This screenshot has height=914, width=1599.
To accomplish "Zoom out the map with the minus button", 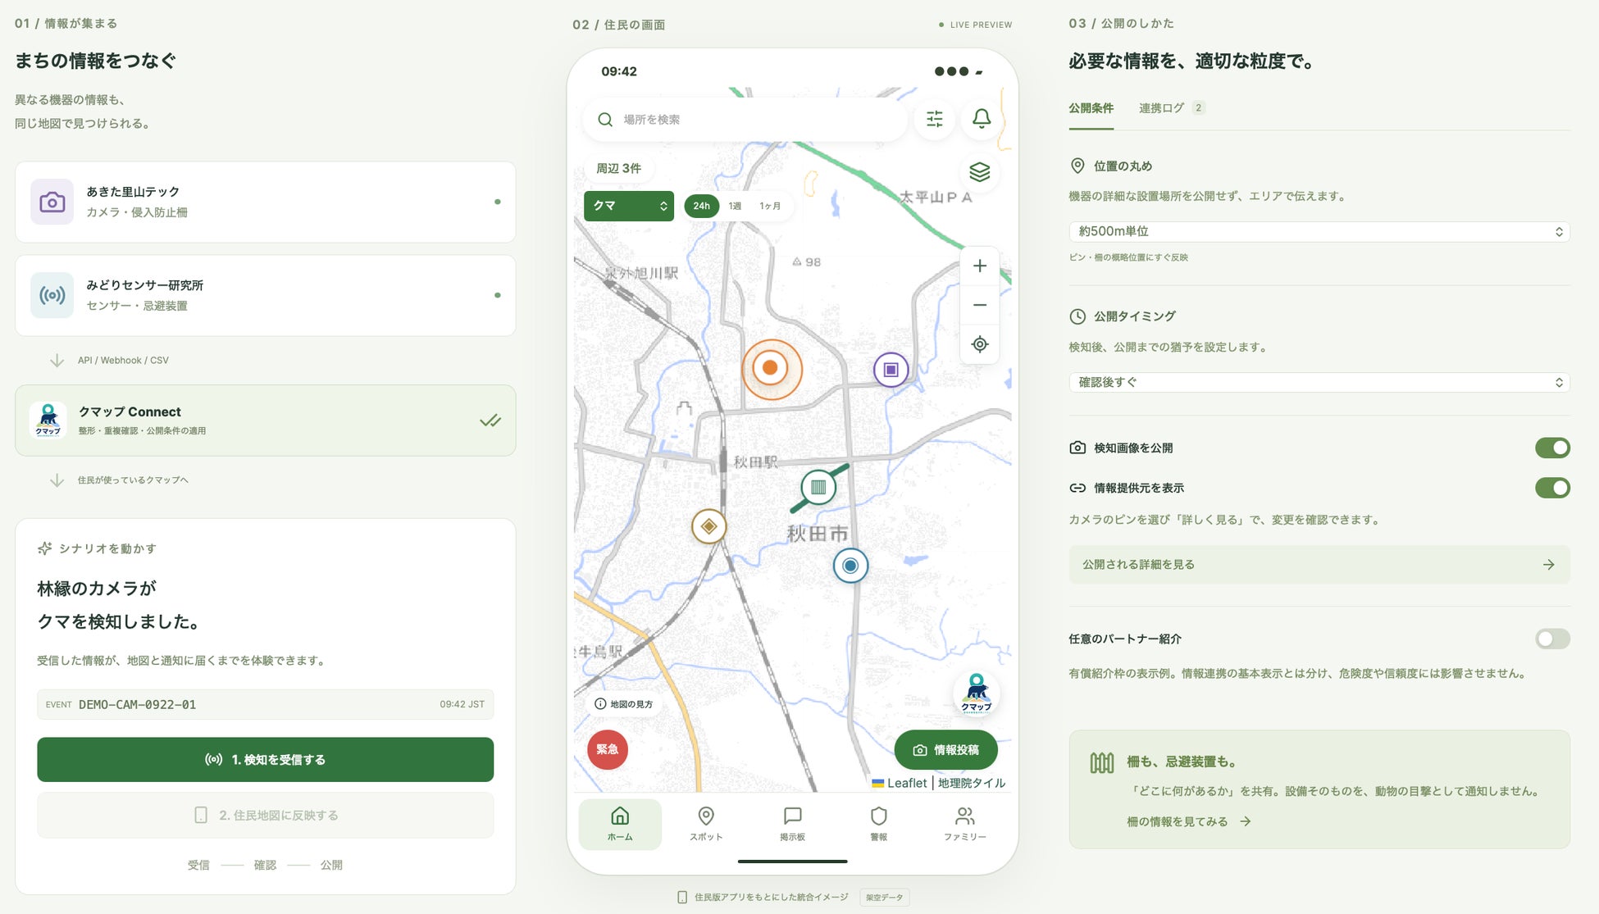I will click(x=979, y=305).
